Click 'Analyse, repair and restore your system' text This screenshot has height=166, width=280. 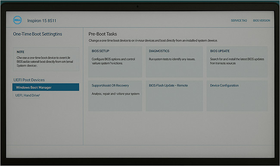(115, 94)
